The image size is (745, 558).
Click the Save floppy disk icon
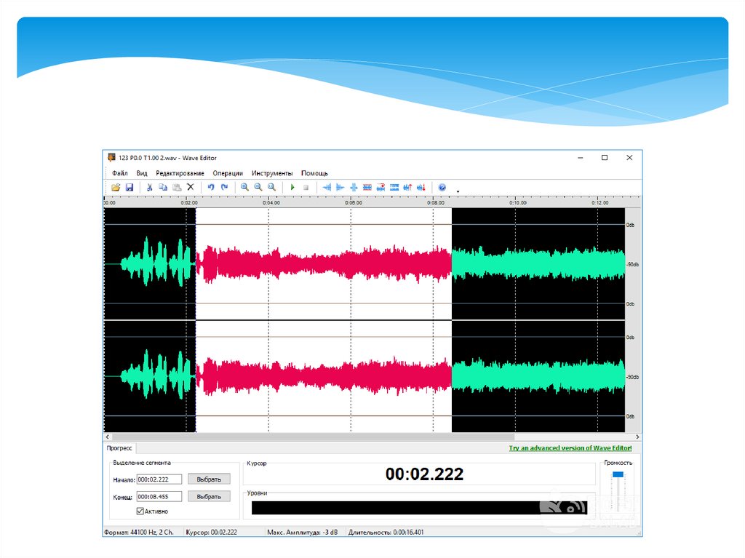pos(130,187)
